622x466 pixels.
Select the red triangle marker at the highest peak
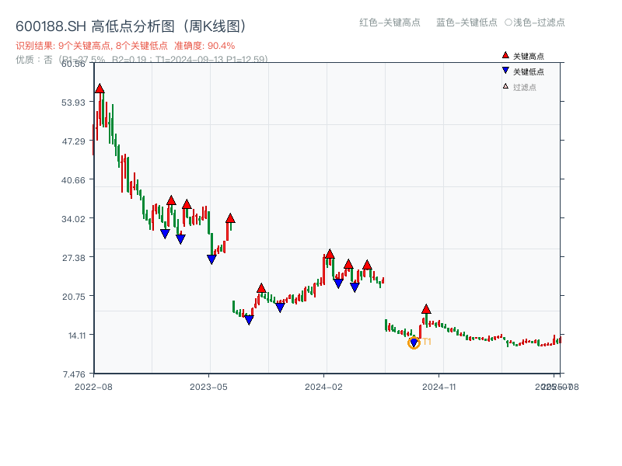[x=98, y=89]
